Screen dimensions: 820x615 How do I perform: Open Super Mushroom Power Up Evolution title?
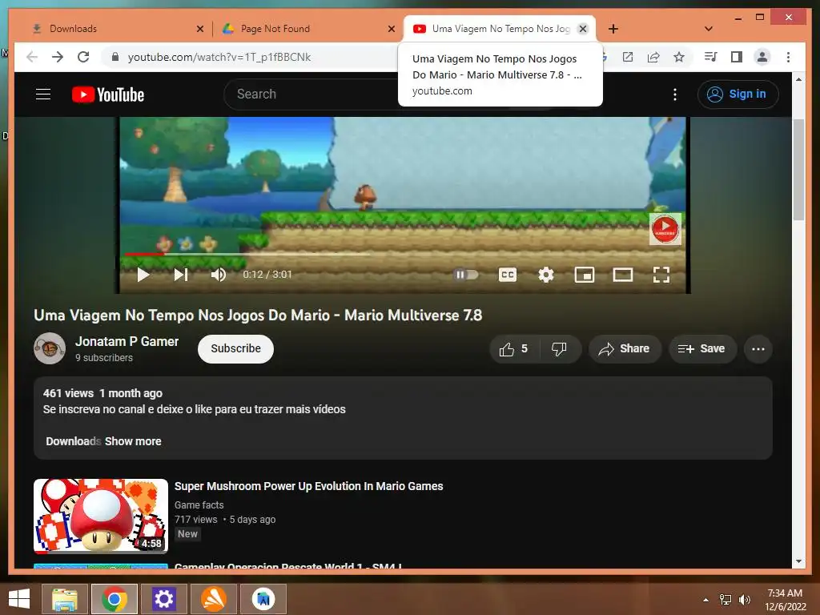tap(308, 486)
